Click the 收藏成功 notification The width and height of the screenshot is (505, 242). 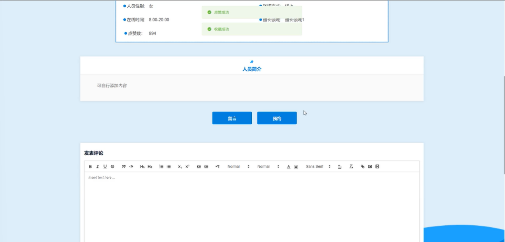tap(252, 29)
